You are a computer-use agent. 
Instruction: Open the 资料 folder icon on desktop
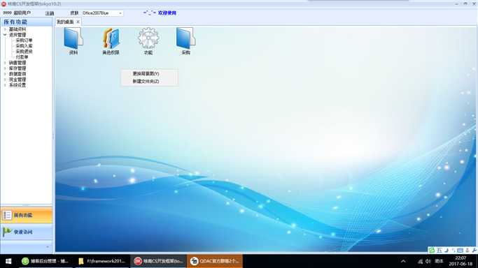(x=73, y=38)
